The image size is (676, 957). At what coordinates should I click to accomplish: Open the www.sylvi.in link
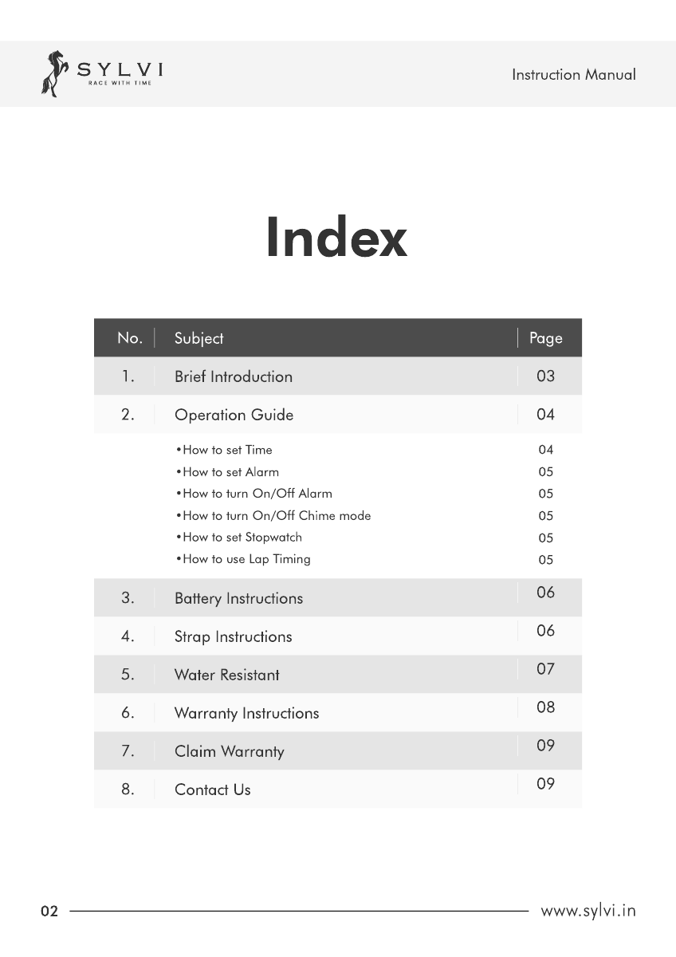588,911
